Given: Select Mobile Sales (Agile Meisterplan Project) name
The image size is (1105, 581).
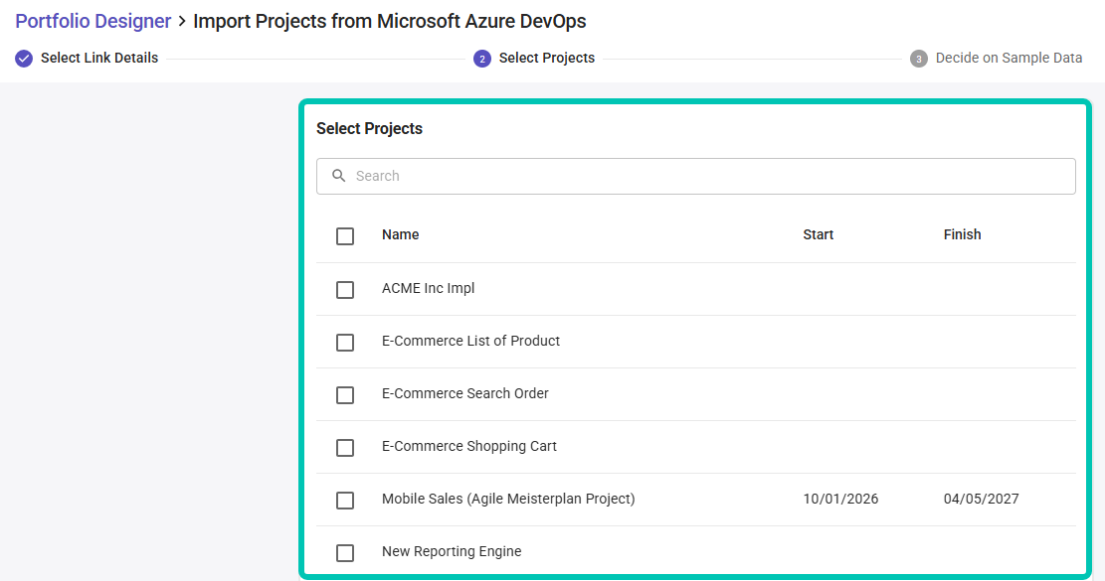Looking at the screenshot, I should click(x=508, y=499).
